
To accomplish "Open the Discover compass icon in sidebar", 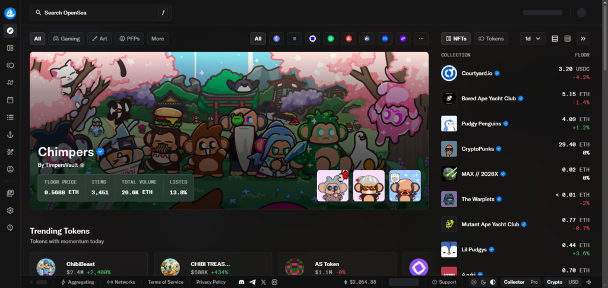I will click(10, 30).
